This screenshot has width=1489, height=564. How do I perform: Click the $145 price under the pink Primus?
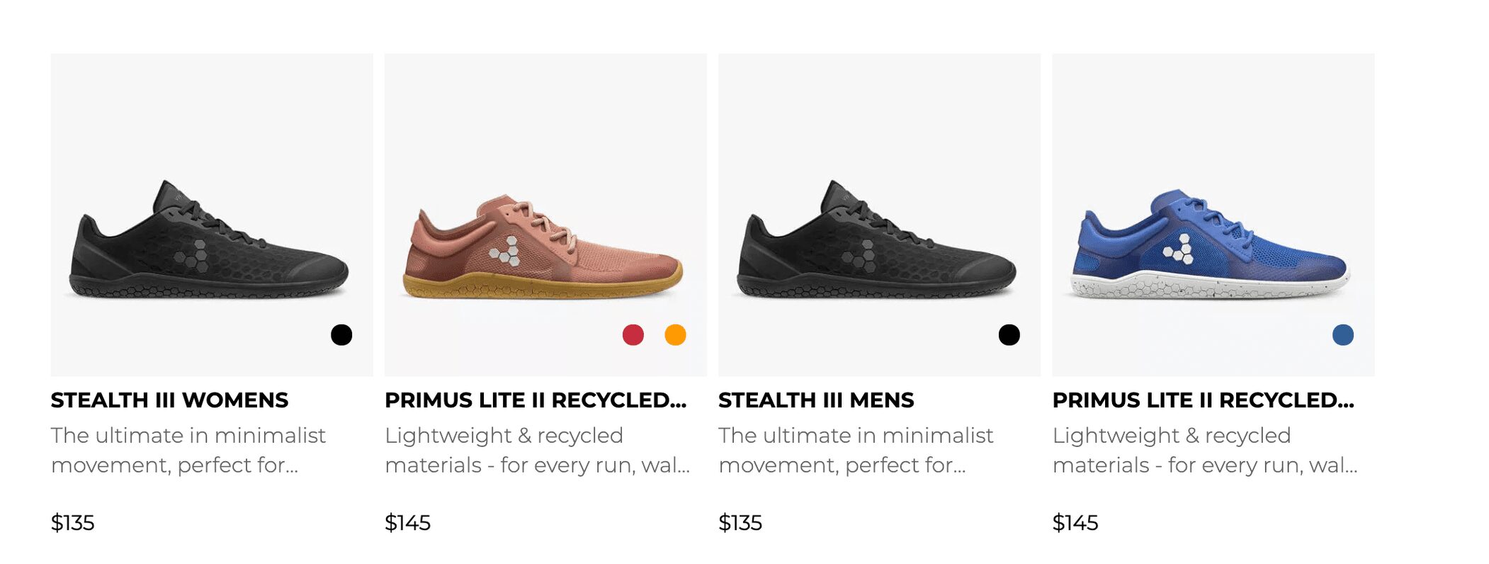(407, 523)
